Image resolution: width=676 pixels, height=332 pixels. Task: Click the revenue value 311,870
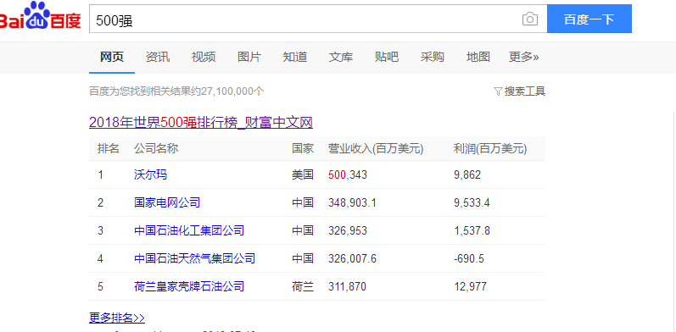[x=348, y=286]
